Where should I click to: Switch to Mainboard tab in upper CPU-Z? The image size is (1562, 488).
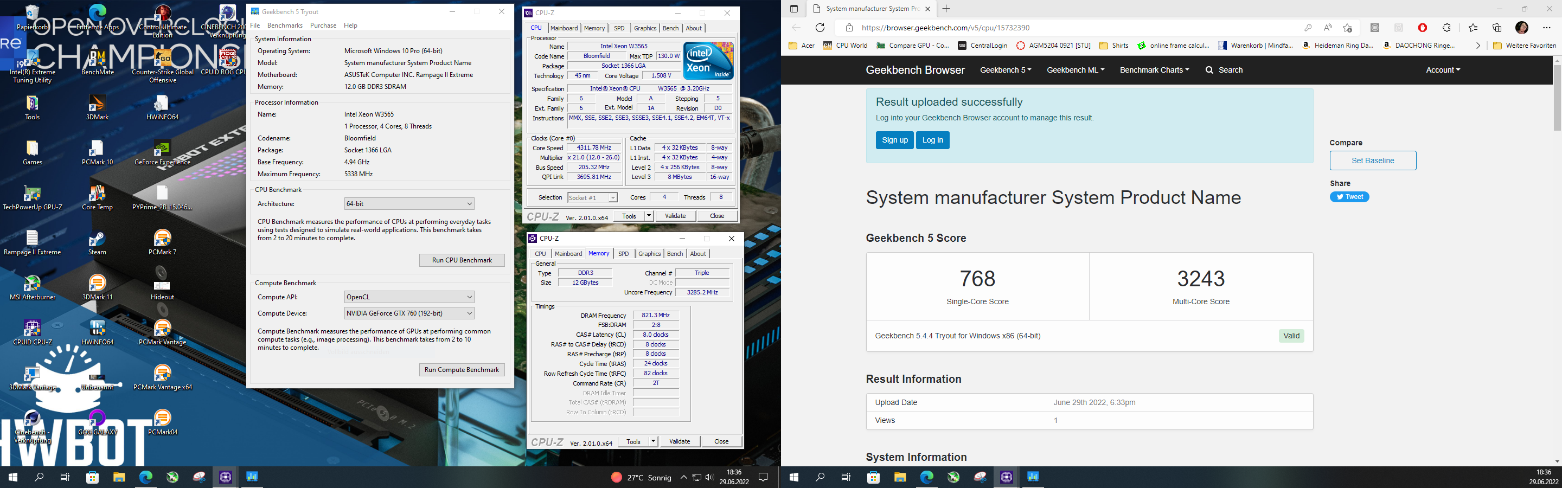[564, 29]
